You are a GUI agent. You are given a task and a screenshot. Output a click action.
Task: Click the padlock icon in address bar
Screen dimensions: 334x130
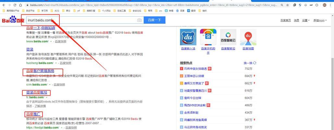tap(28, 5)
